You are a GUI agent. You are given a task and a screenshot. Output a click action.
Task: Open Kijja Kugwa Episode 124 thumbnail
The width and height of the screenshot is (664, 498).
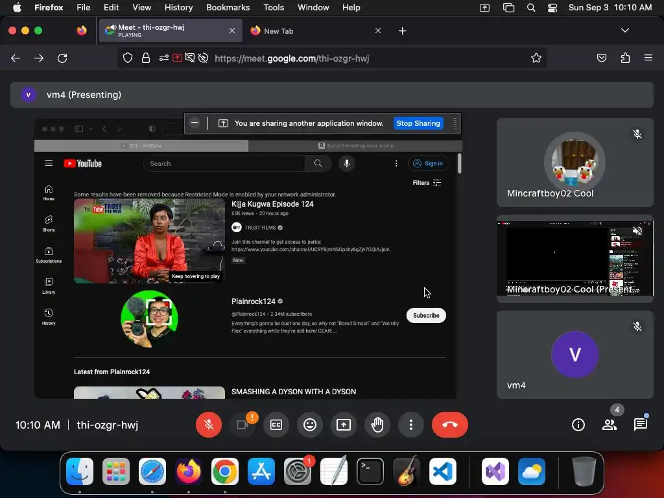coord(150,241)
